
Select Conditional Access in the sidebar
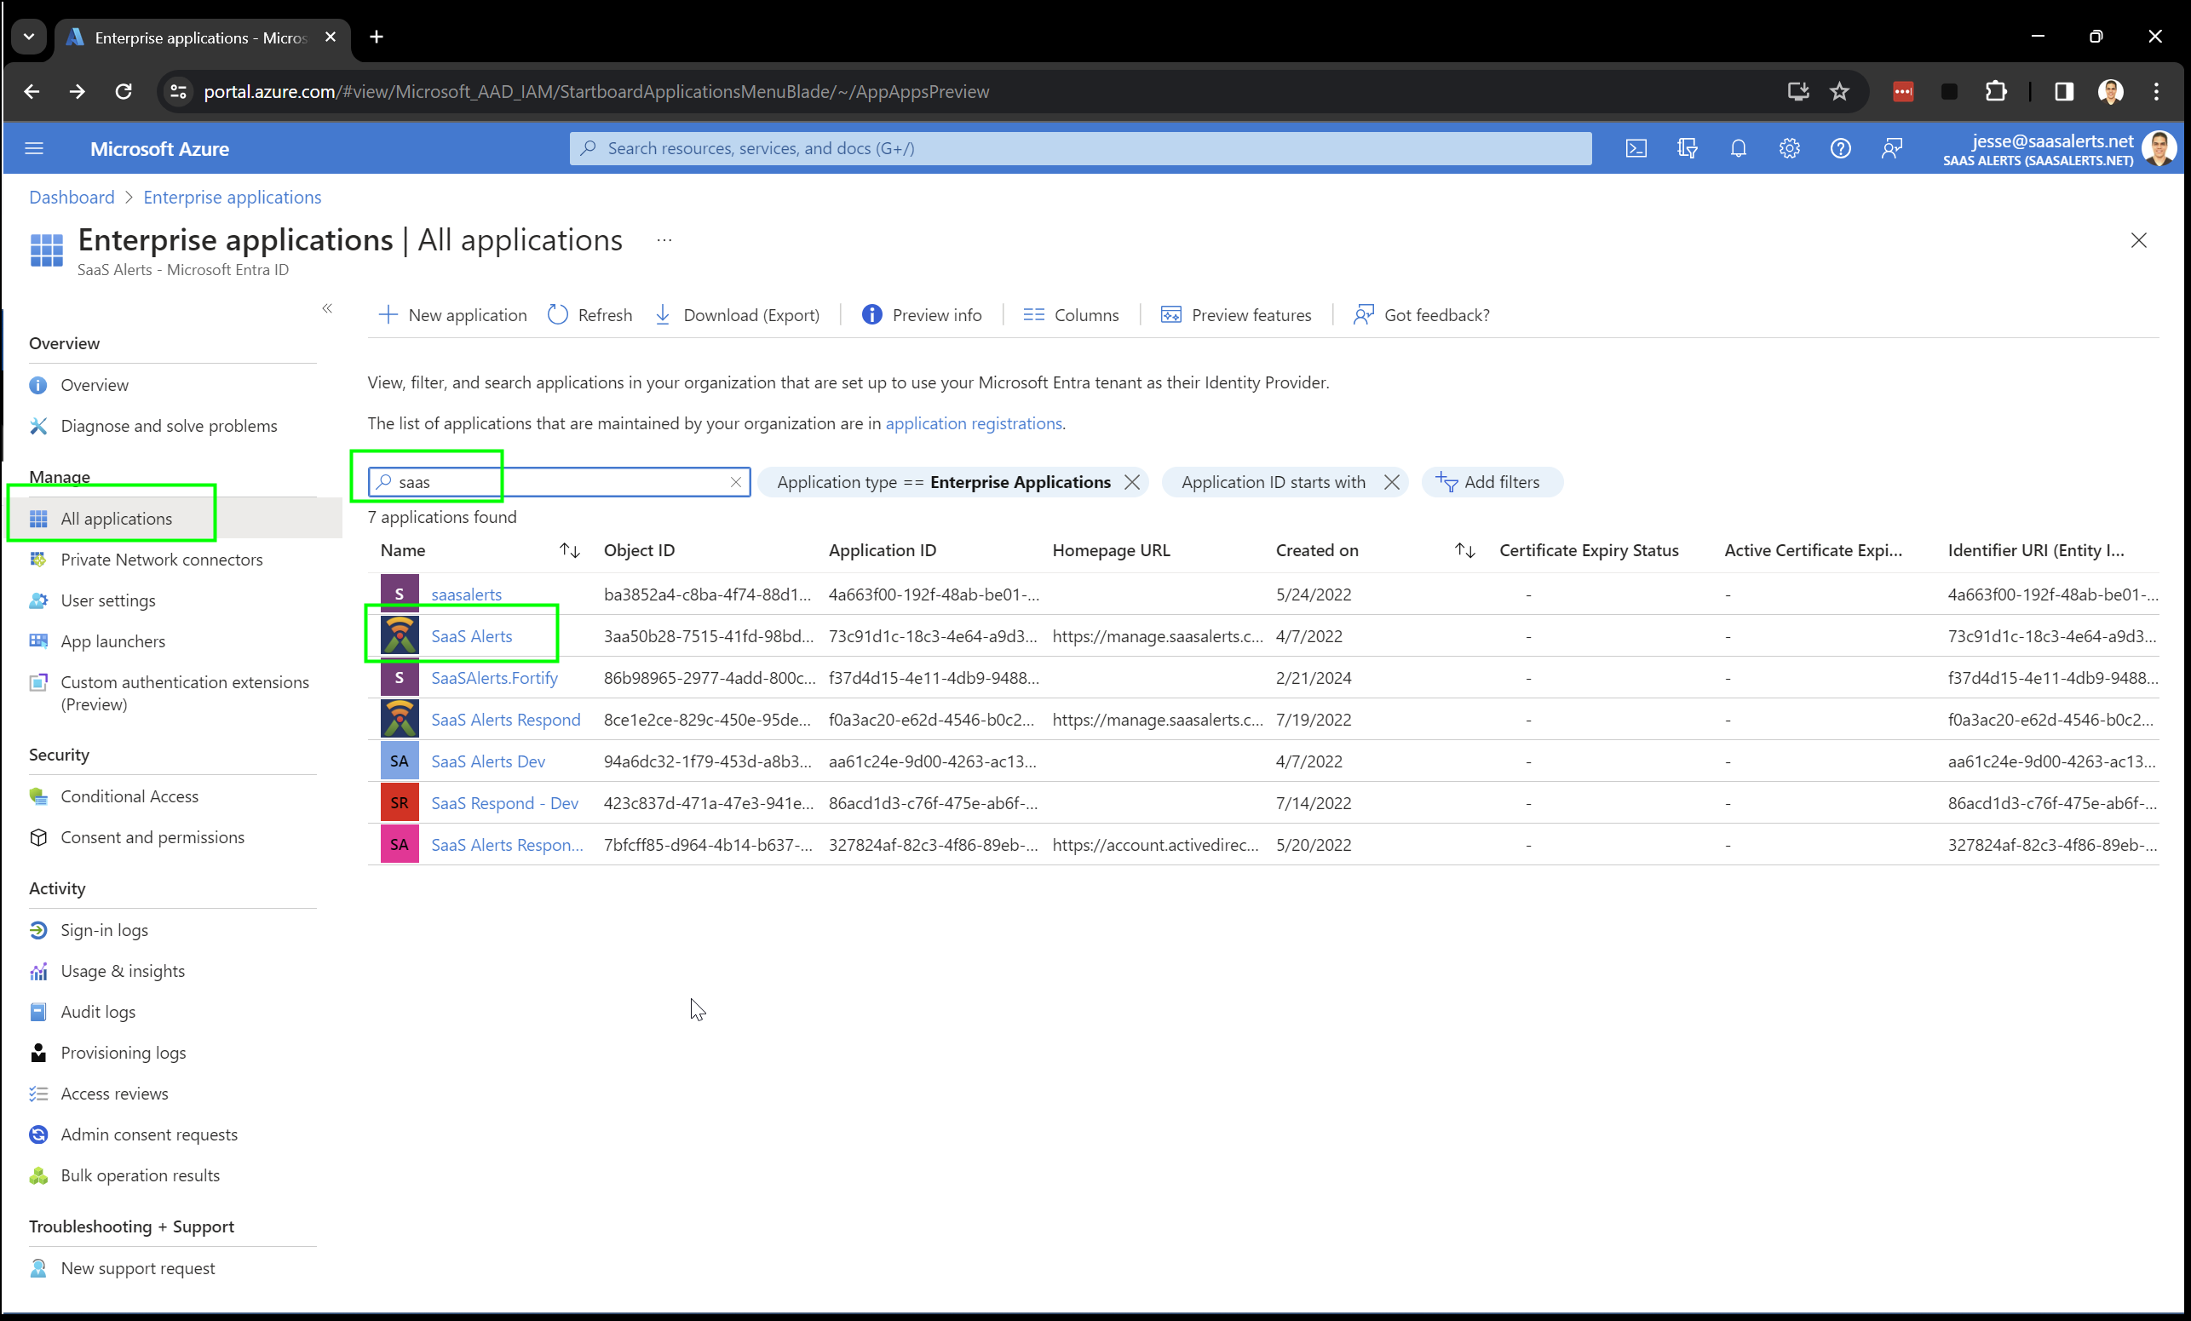[x=129, y=796]
